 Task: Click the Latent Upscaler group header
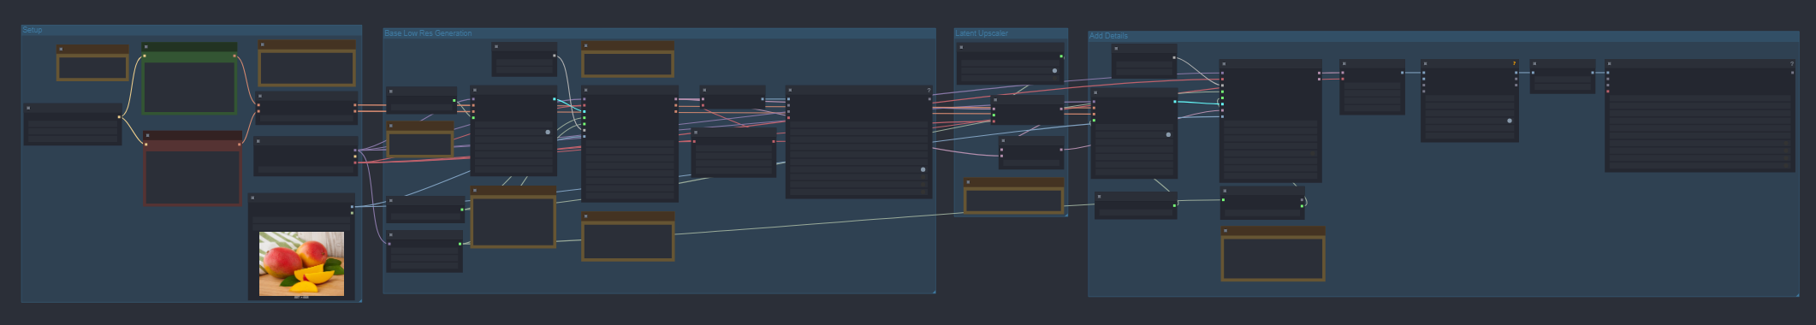click(982, 33)
